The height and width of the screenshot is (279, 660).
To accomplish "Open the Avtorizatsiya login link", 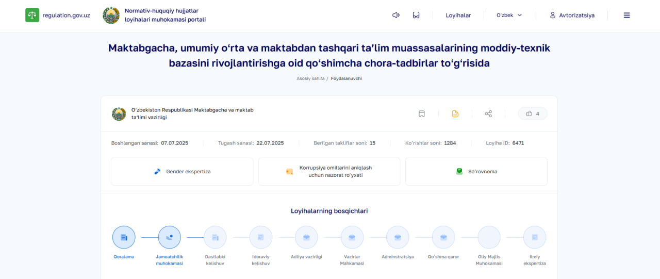I will [572, 15].
